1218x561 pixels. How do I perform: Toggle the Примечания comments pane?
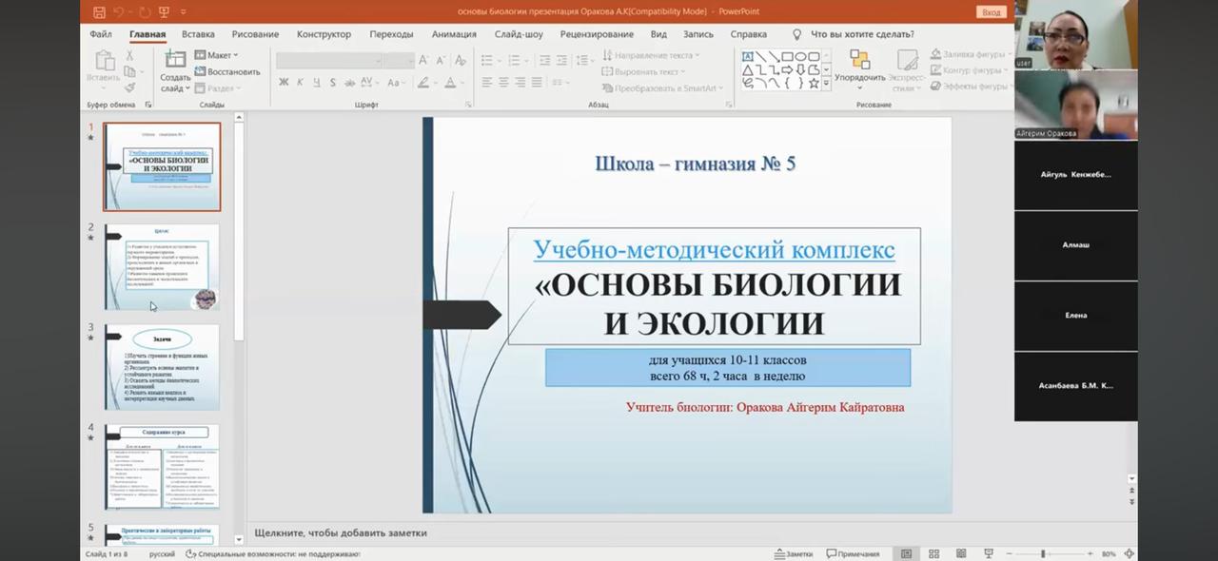853,553
